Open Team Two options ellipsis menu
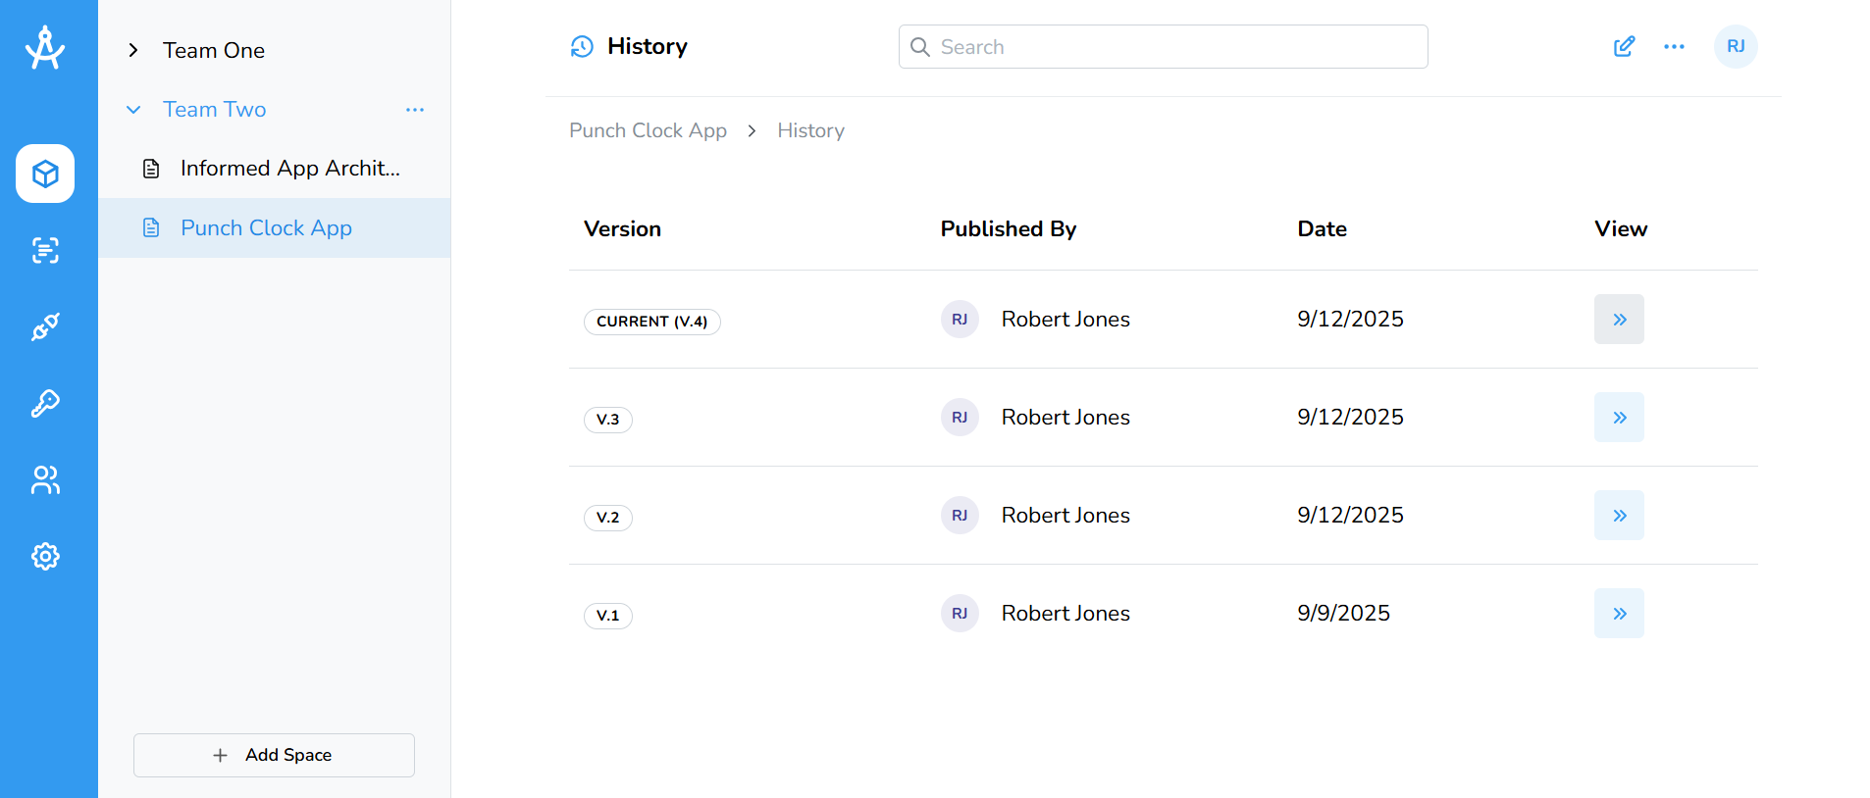The height and width of the screenshot is (798, 1870). [415, 110]
